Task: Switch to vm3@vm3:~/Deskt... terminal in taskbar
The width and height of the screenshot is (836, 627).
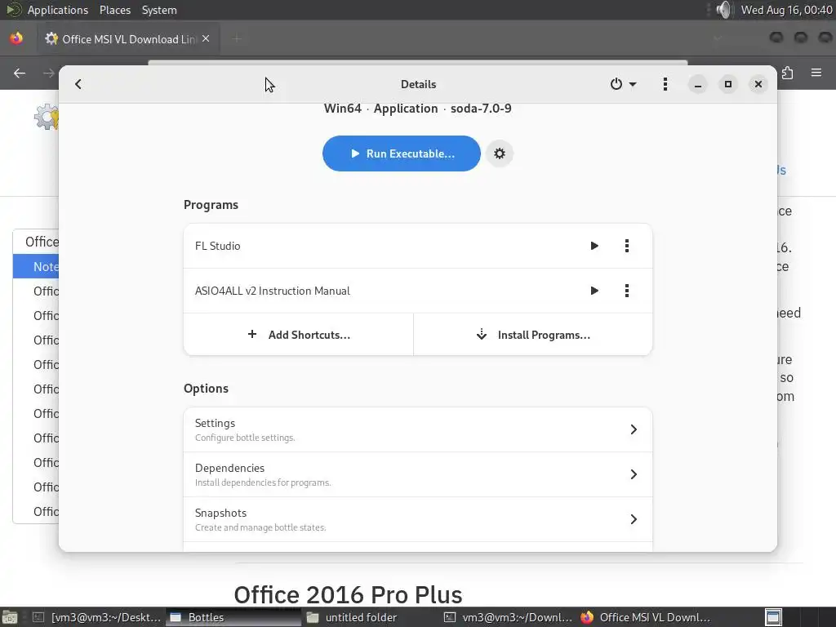Action: [x=96, y=617]
